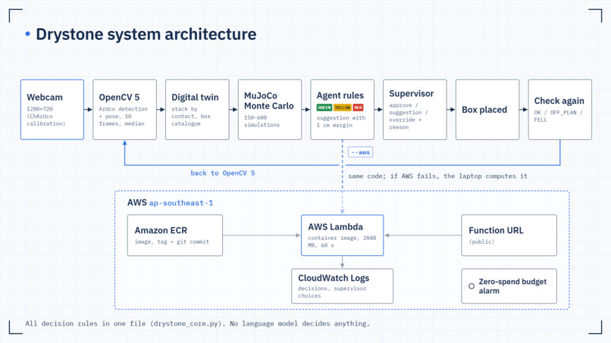
Task: Select the Amazon ECR box
Action: (x=175, y=235)
